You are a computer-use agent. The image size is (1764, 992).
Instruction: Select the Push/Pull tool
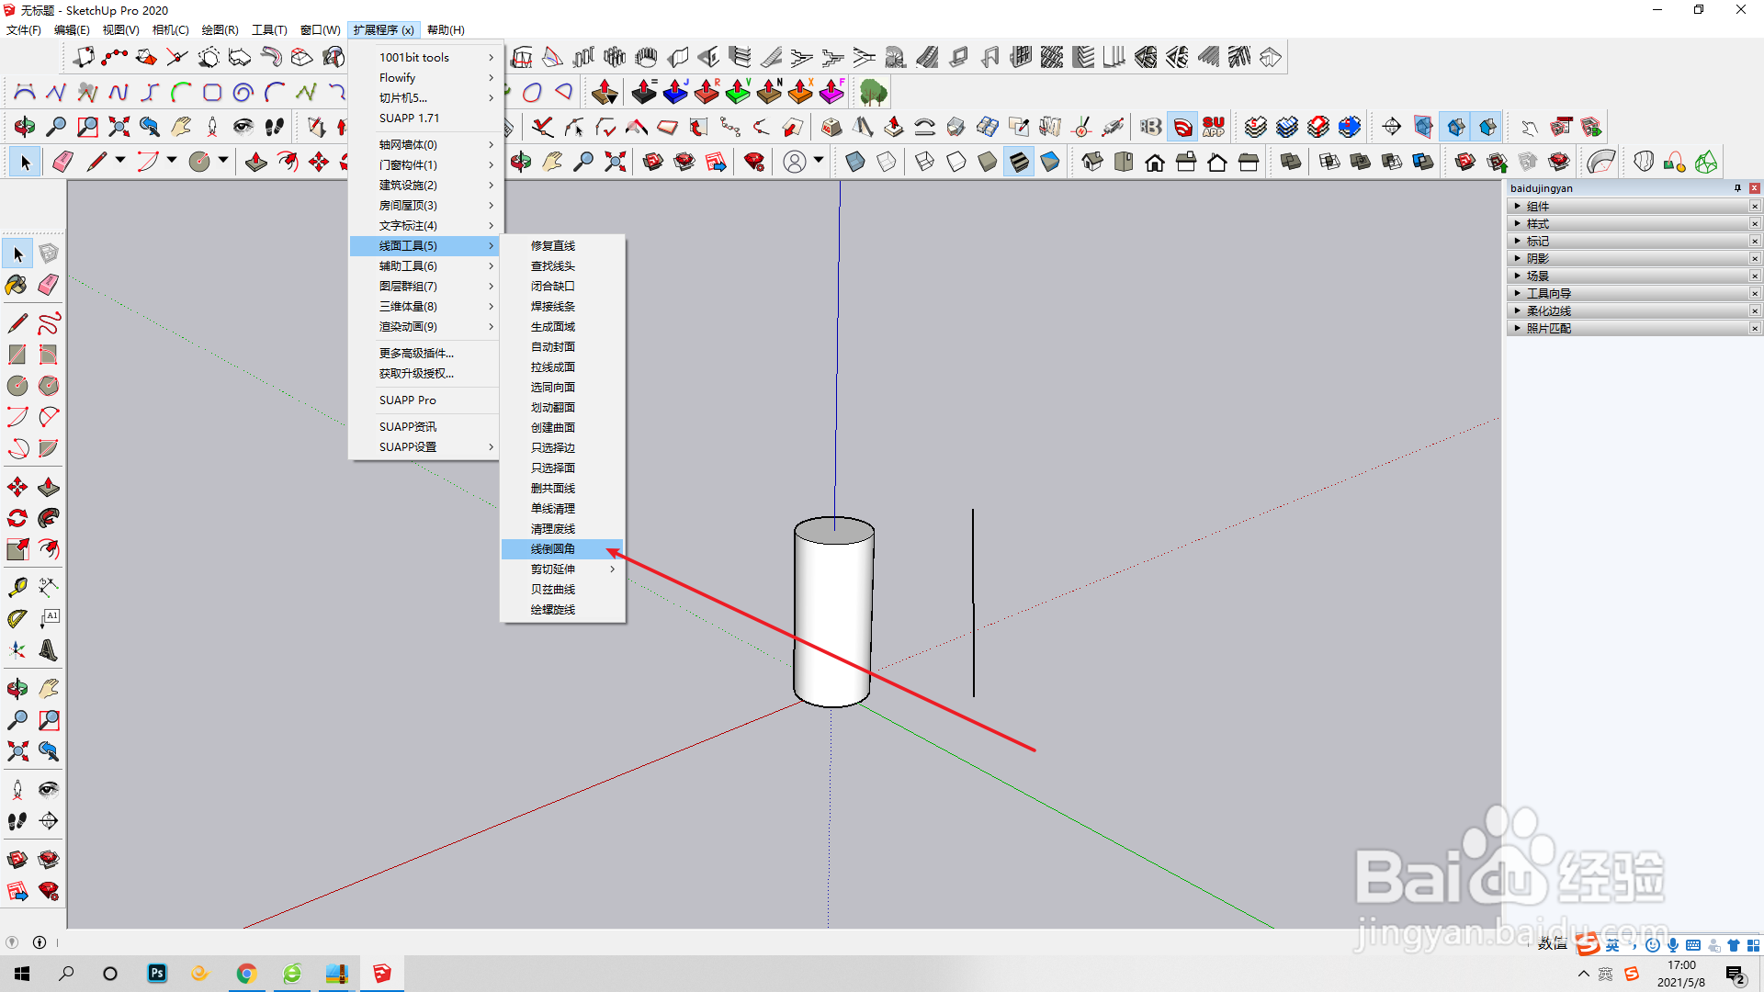pyautogui.click(x=49, y=487)
